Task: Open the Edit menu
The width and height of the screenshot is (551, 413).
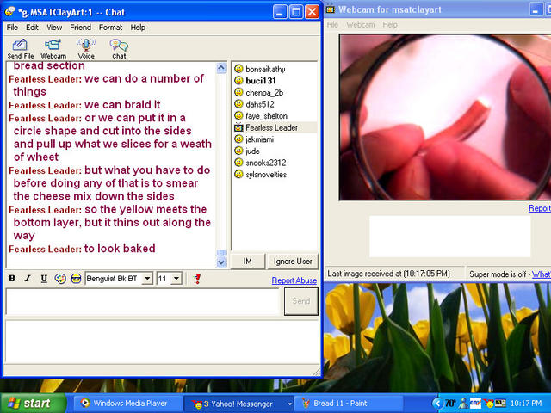Action: [x=32, y=28]
